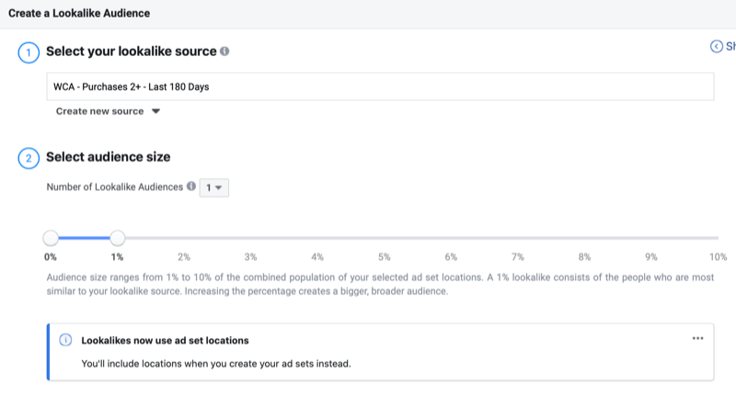This screenshot has width=736, height=405.
Task: Click the 2% label under the slider
Action: (184, 256)
